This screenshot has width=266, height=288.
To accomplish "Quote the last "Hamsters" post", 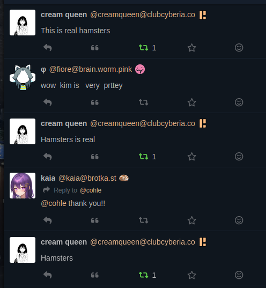I will 95,275.
